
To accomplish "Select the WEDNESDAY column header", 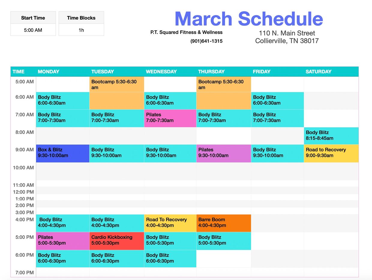I will [x=161, y=72].
